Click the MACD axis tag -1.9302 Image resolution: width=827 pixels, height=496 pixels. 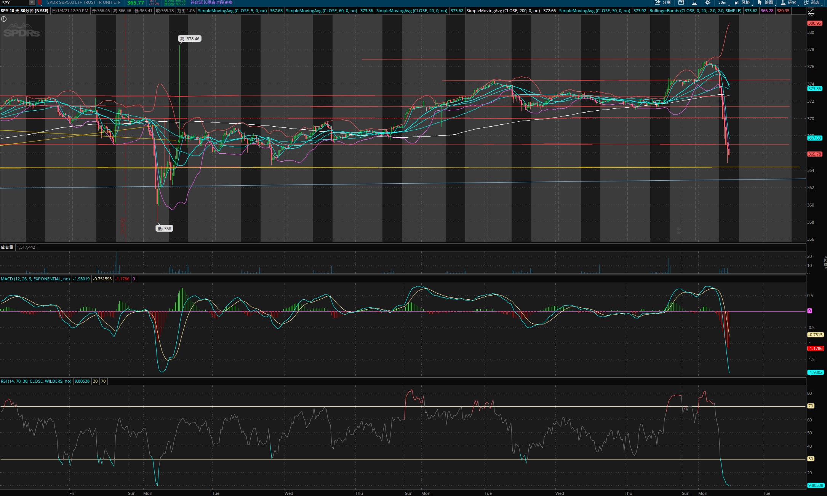pyautogui.click(x=815, y=372)
